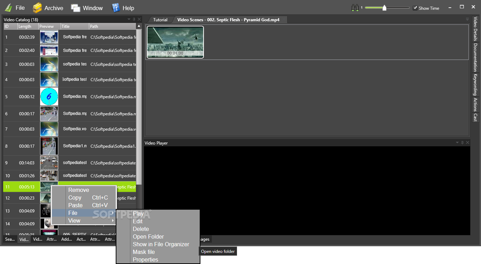The image size is (481, 264).
Task: Switch to the Sea... bottom panel tab
Action: [x=10, y=239]
